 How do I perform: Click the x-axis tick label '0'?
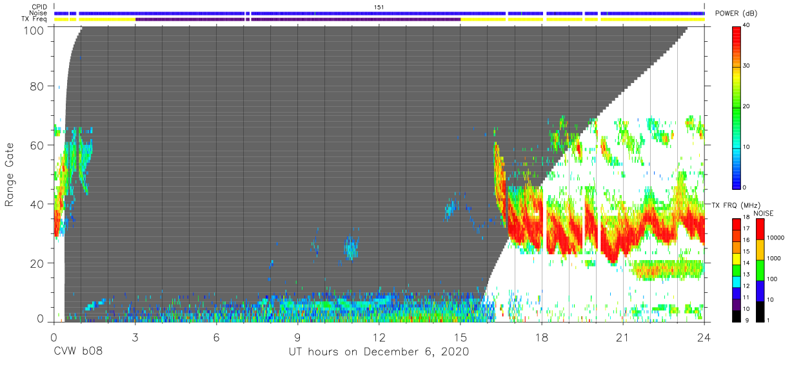(x=54, y=337)
